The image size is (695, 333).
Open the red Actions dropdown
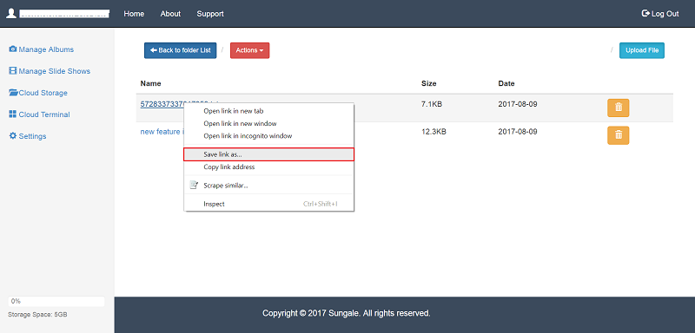point(249,50)
